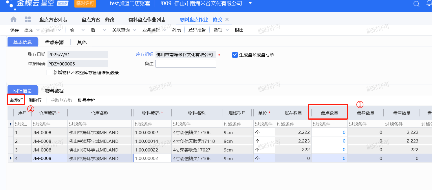Click the 新增行 button
The height and width of the screenshot is (190, 432).
click(x=16, y=101)
